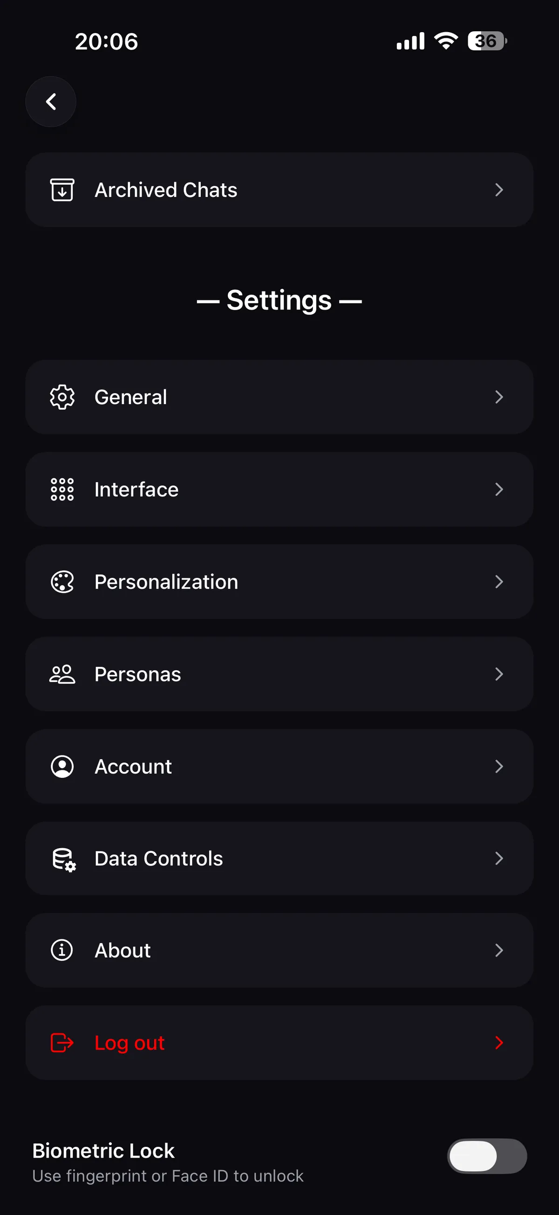The height and width of the screenshot is (1215, 559).
Task: Click the Personalization palette icon
Action: pyautogui.click(x=62, y=582)
